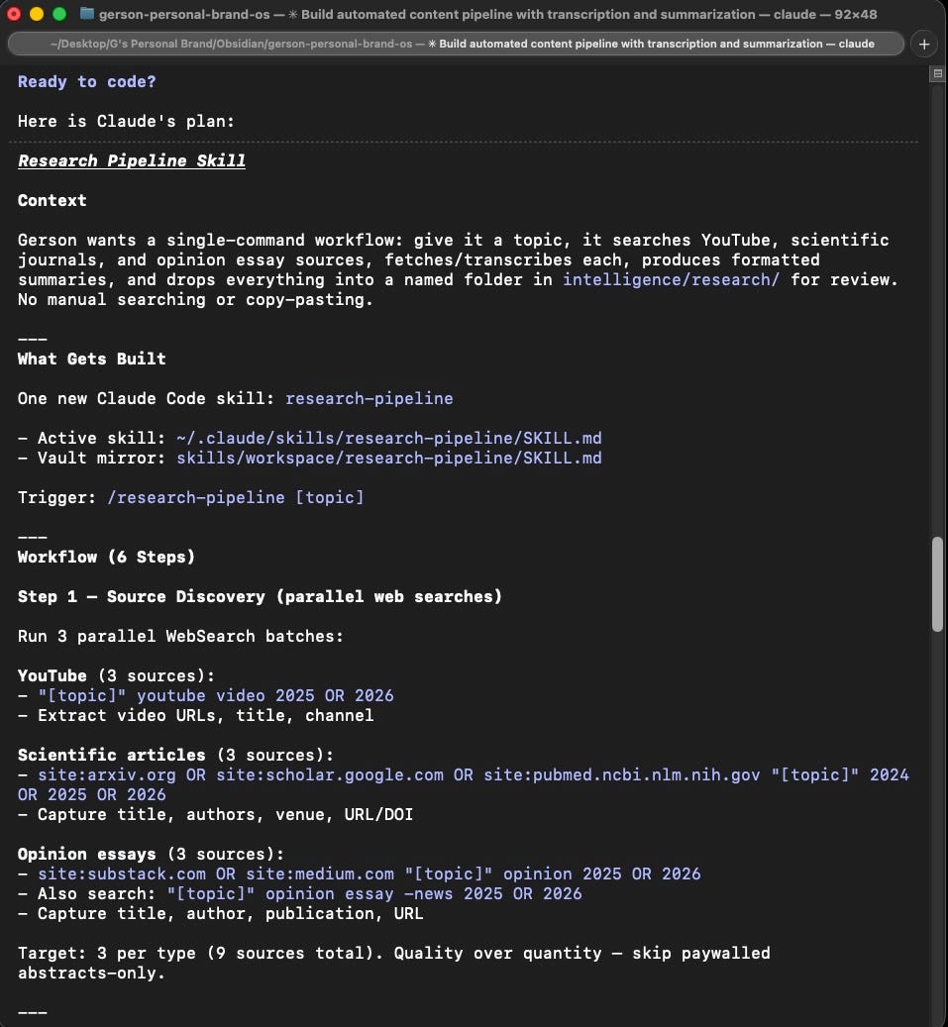Viewport: 948px width, 1027px height.
Task: Click the 'Context' heading
Action: click(x=52, y=200)
